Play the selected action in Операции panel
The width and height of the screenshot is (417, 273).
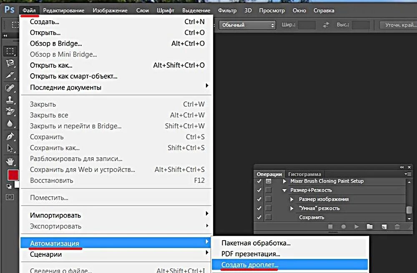click(357, 226)
